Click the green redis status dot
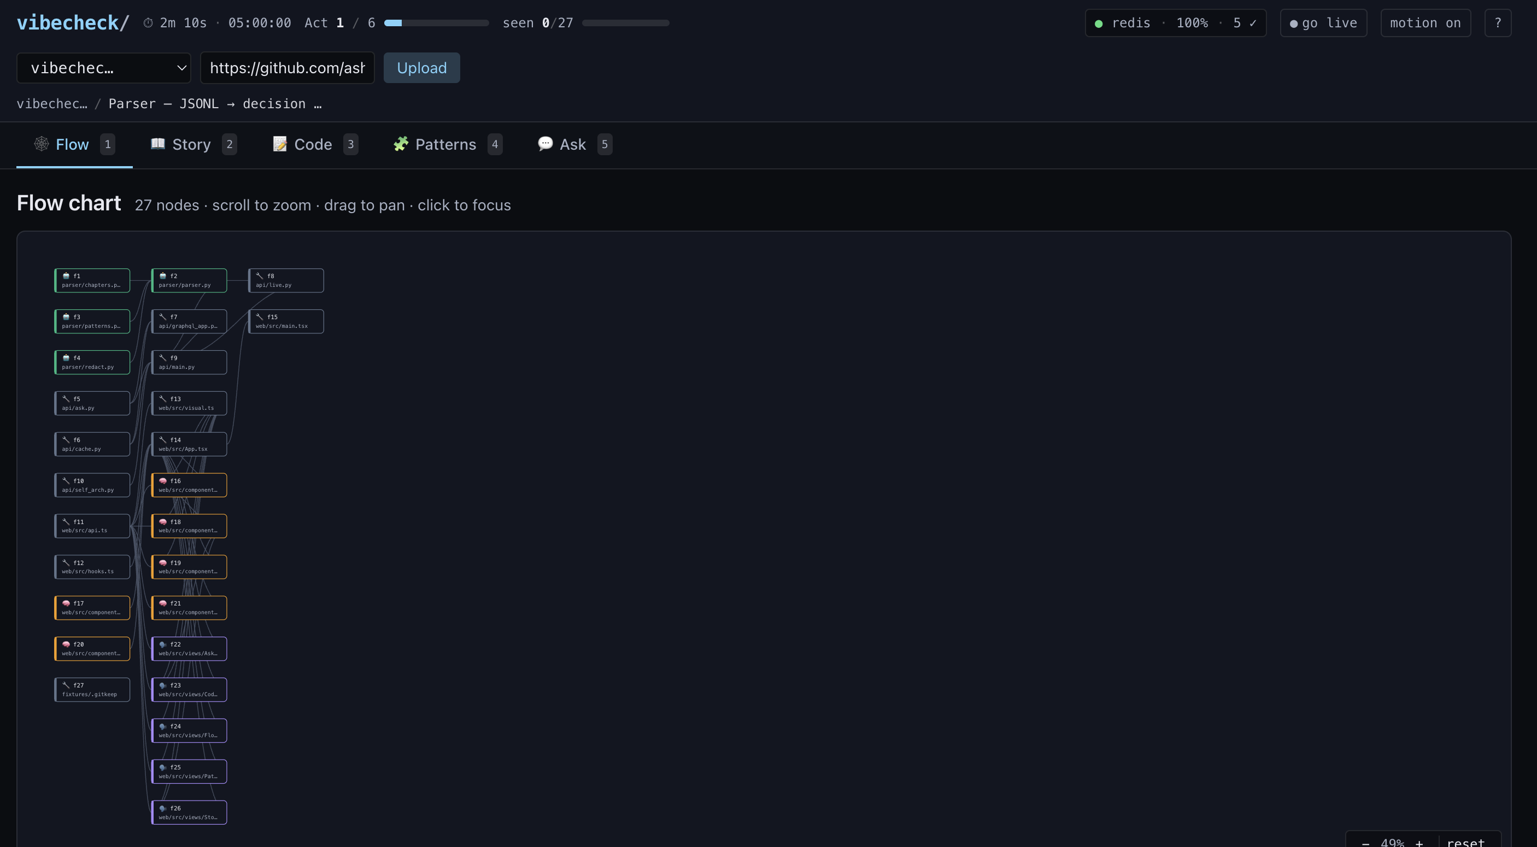Viewport: 1537px width, 847px height. 1099,24
